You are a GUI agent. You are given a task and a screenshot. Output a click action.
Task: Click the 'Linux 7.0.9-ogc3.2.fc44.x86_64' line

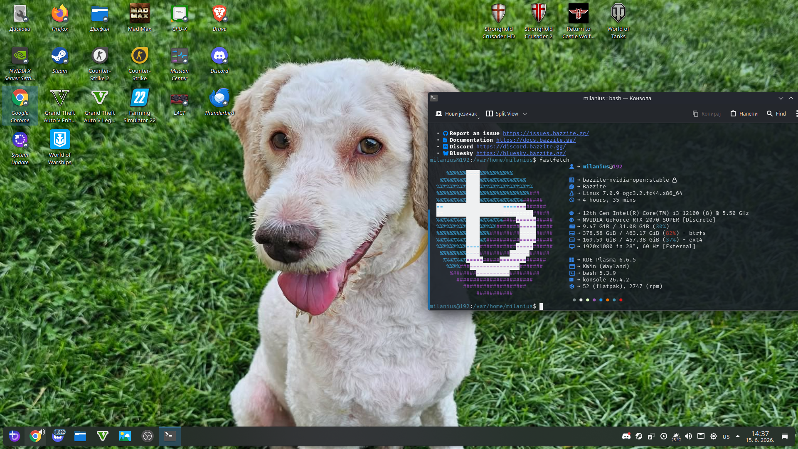pyautogui.click(x=633, y=193)
